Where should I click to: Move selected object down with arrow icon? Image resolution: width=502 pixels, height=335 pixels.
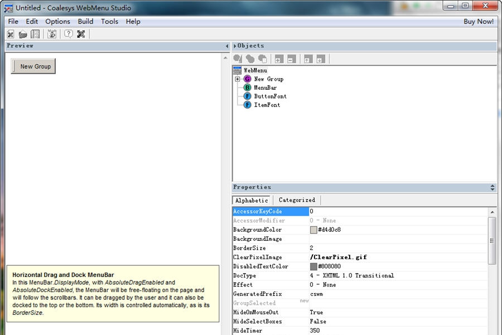pyautogui.click(x=321, y=59)
